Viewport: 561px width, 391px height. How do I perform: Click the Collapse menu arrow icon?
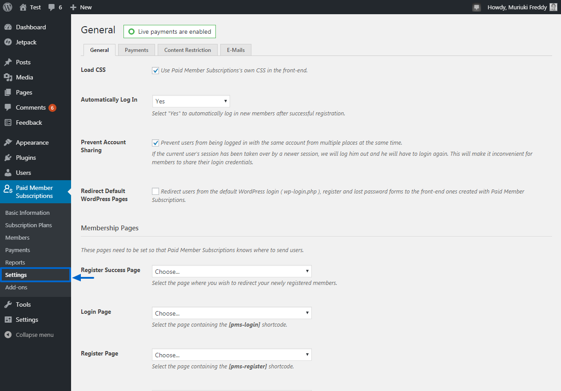[8, 335]
